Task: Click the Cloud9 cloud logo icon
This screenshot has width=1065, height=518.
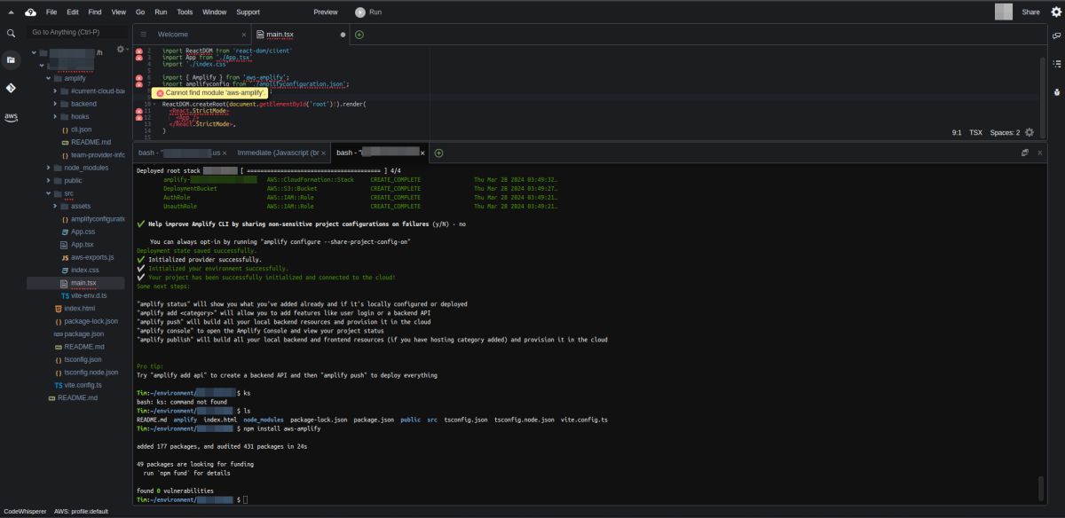Action: tap(30, 12)
